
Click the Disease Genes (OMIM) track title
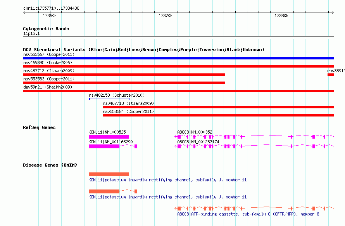50,165
